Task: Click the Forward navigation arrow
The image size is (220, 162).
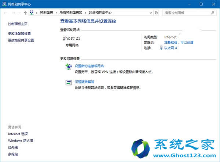Action: [x=12, y=12]
